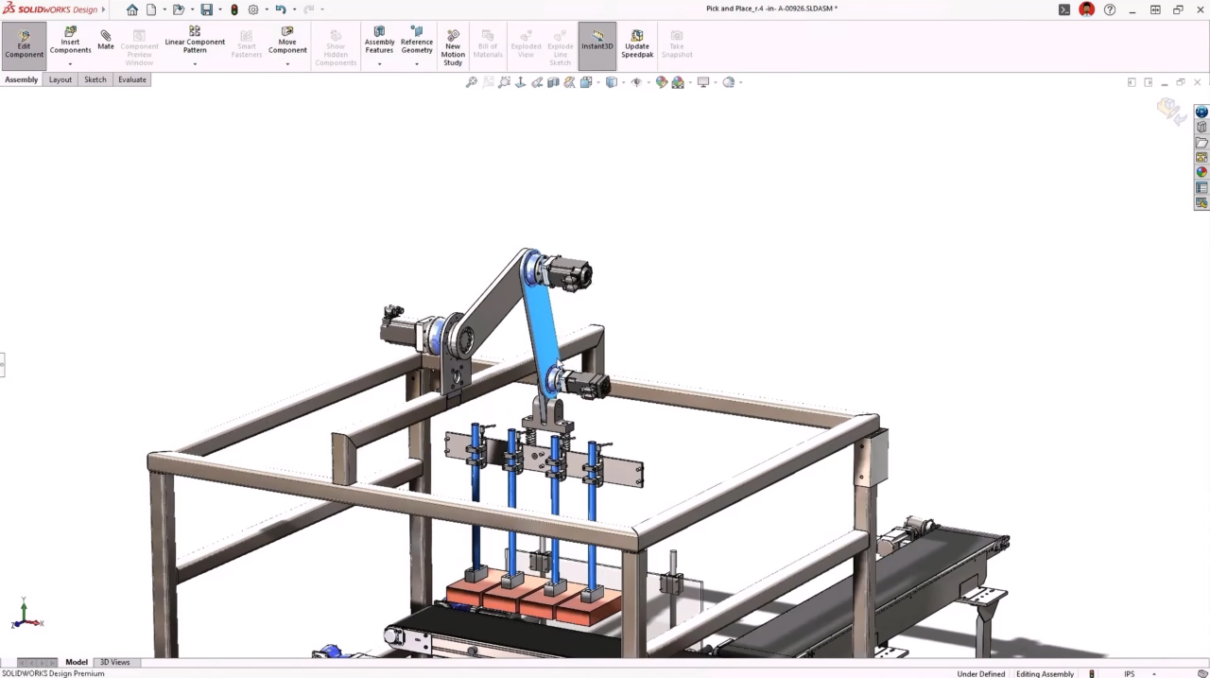Image resolution: width=1210 pixels, height=678 pixels.
Task: Expand the SOLIDWORKS Design menu arrow
Action: click(104, 9)
